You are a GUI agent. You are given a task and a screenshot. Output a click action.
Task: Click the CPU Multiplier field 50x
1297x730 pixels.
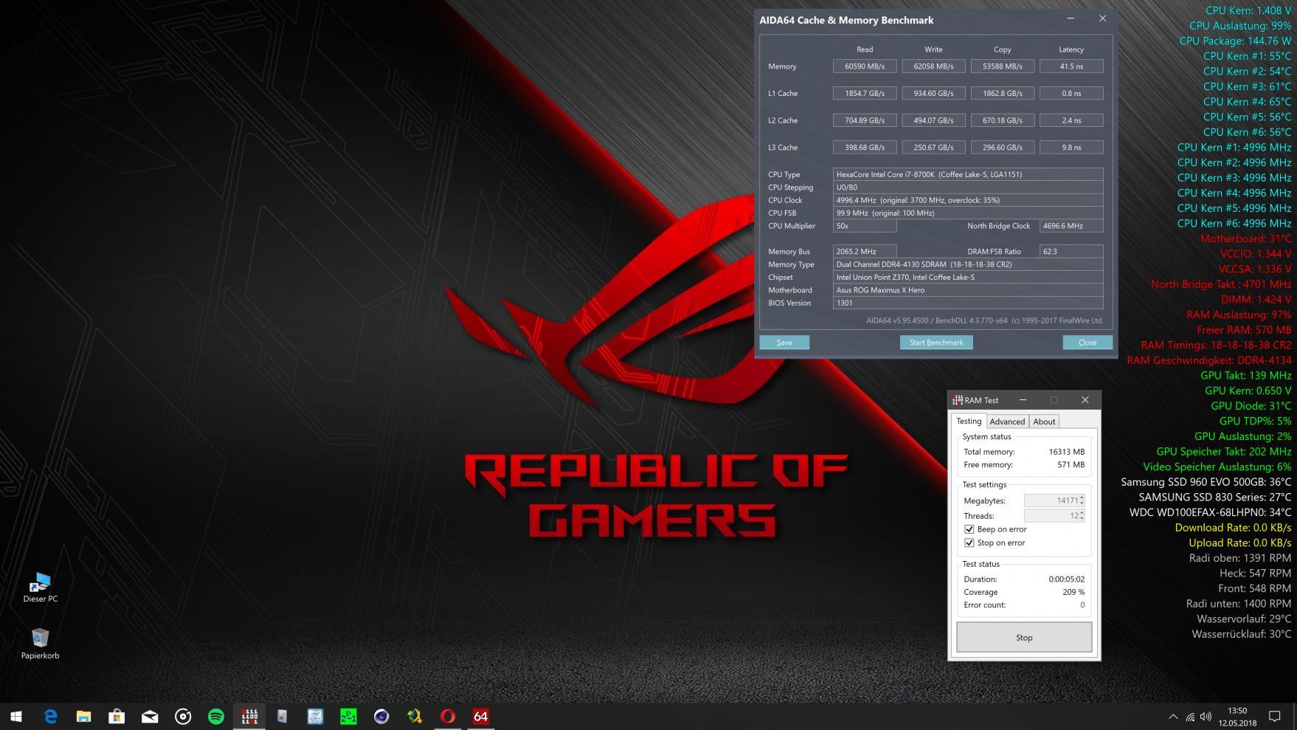click(x=865, y=226)
